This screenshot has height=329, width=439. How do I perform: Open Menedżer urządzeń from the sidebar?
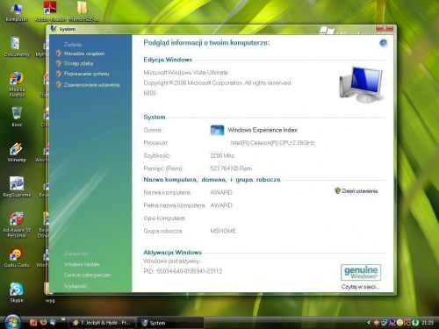pos(84,54)
